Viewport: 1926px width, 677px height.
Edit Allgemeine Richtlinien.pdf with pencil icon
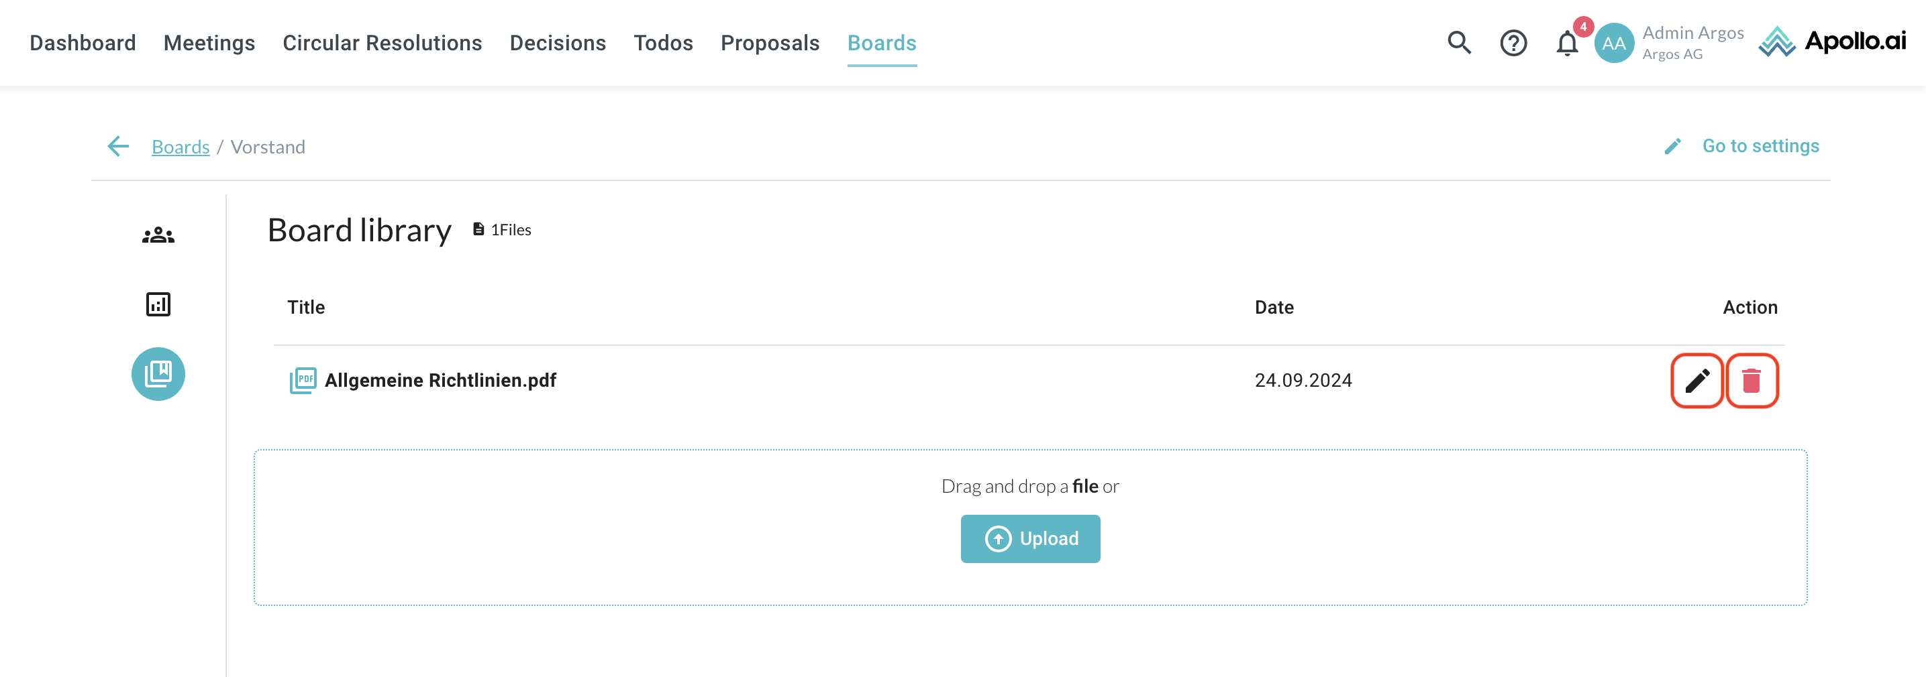[x=1696, y=381]
